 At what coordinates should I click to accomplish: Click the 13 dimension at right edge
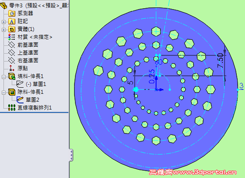(x=242, y=86)
